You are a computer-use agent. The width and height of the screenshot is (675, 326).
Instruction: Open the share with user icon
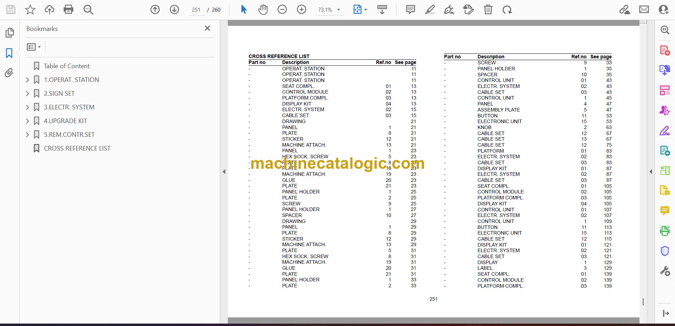663,9
